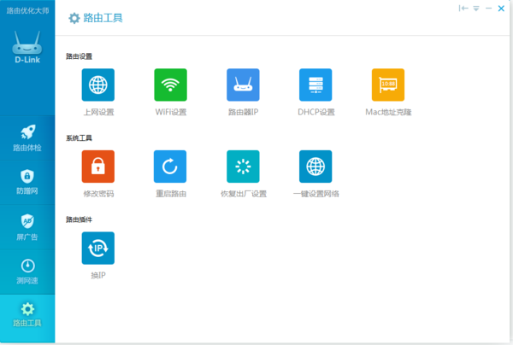Open 上网设置 internet settings
This screenshot has width=513, height=345.
coord(97,85)
